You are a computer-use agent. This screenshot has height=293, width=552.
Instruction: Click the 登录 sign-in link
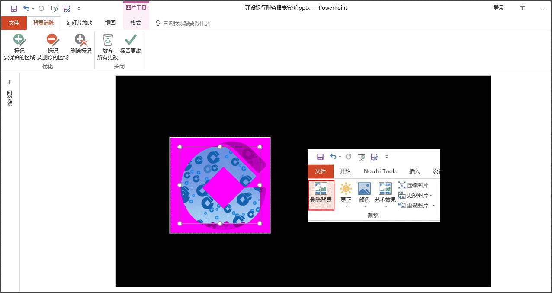(x=499, y=8)
